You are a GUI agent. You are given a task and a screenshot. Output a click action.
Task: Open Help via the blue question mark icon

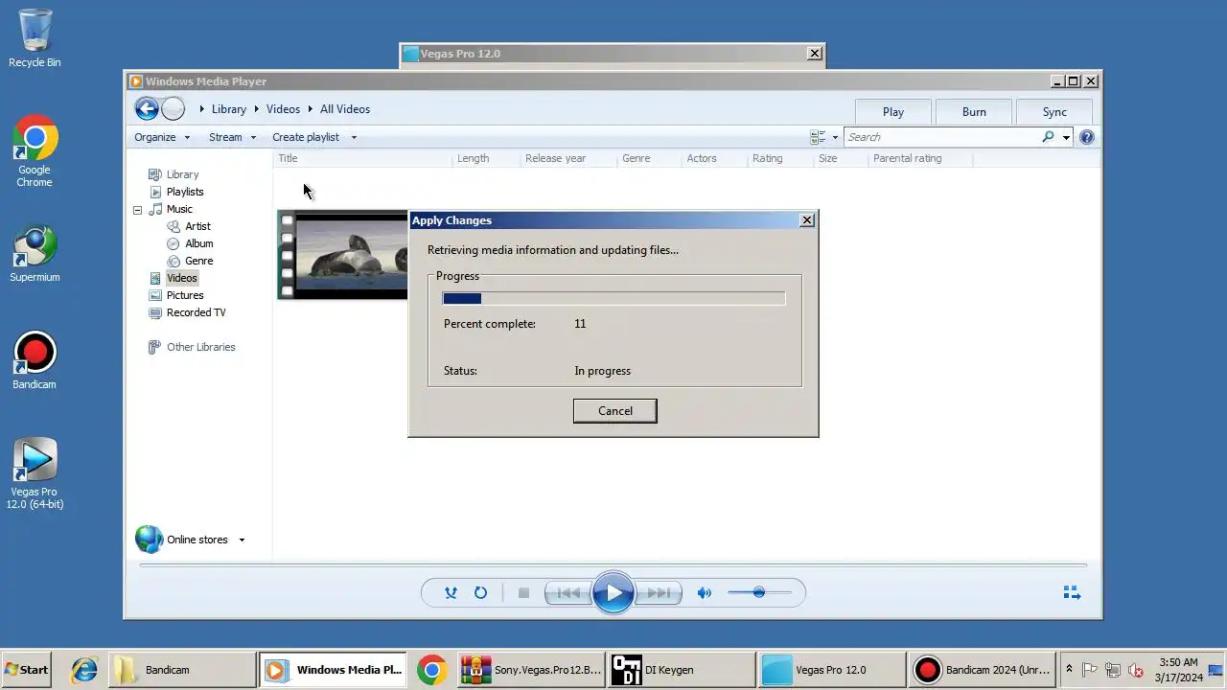[1086, 137]
